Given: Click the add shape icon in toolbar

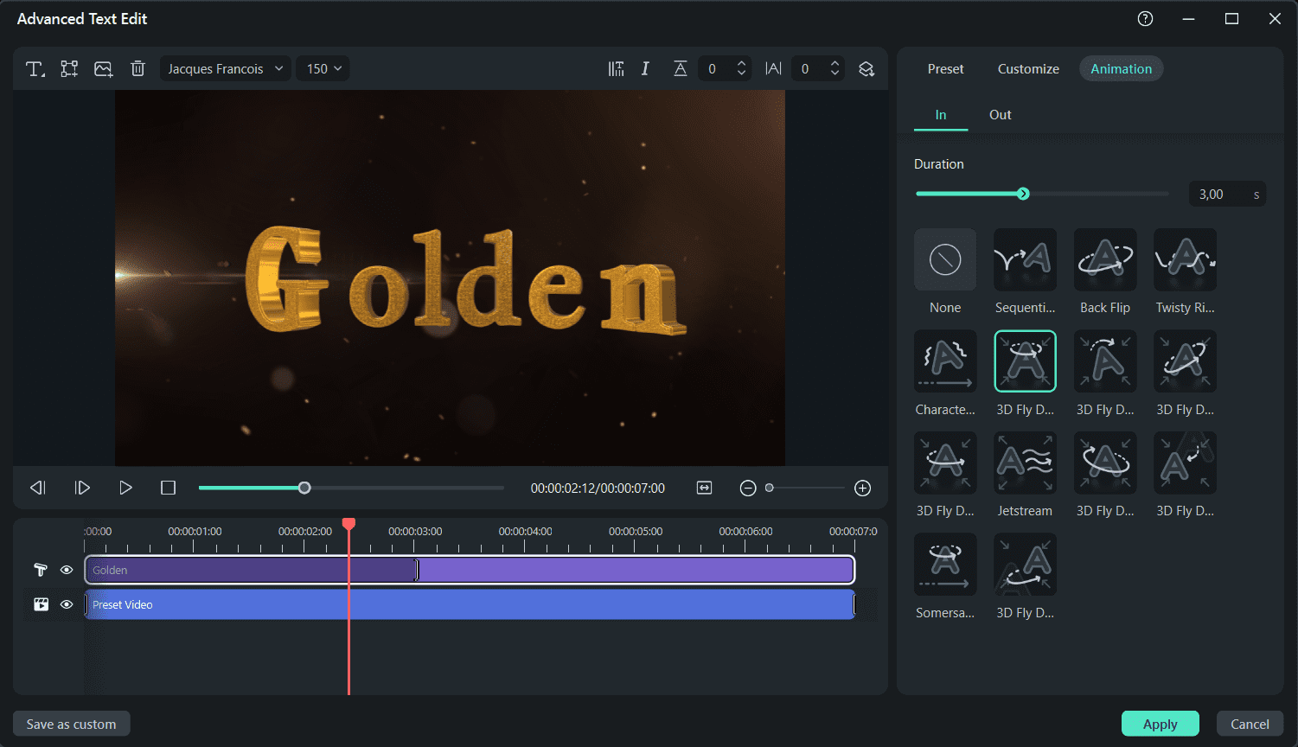Looking at the screenshot, I should 69,69.
